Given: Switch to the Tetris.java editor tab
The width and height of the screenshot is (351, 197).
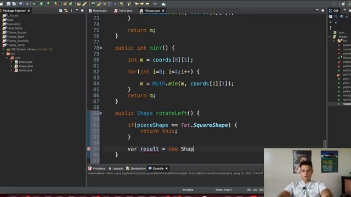Looking at the screenshot, I should (x=123, y=11).
